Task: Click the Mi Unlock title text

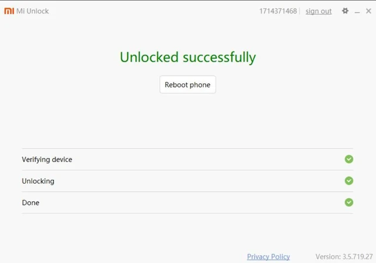Action: [x=32, y=11]
